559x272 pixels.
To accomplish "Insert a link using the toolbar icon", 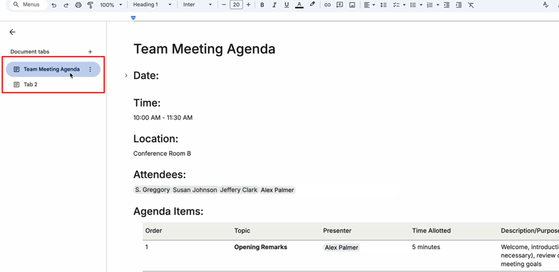I will (327, 5).
